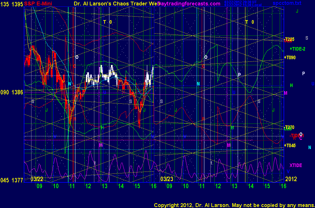Click the "15:30 Local" timestamp line
315x208 pixels.
click(x=243, y=5)
